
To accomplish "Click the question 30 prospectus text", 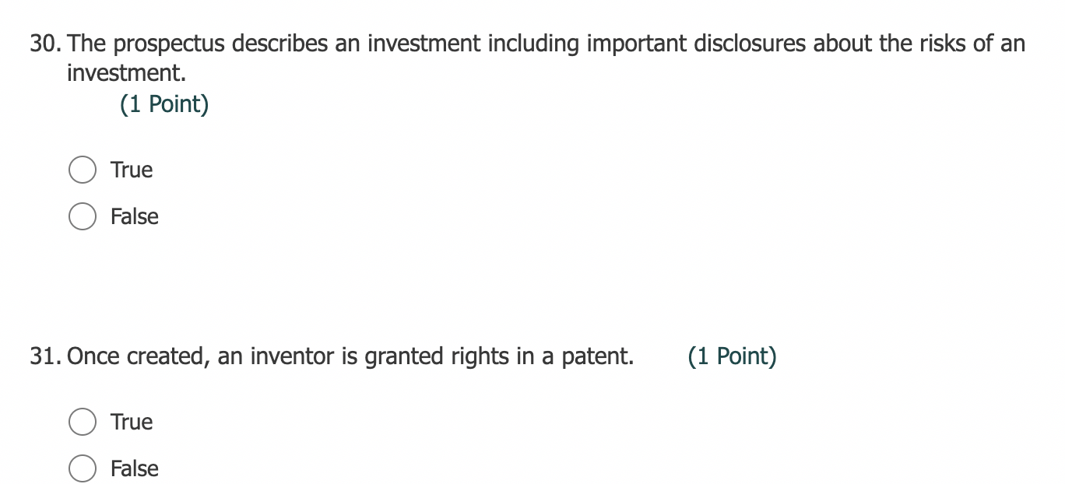I will pyautogui.click(x=467, y=44).
